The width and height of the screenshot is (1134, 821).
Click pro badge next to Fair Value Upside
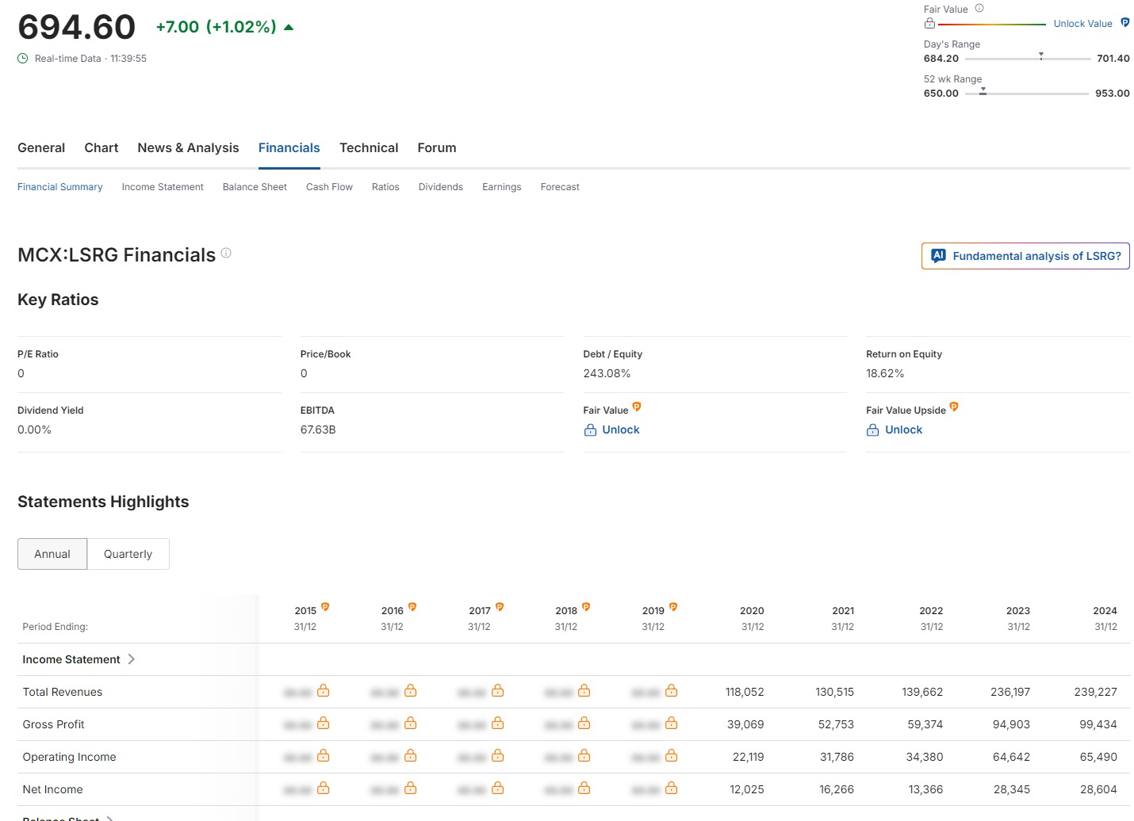pyautogui.click(x=954, y=407)
